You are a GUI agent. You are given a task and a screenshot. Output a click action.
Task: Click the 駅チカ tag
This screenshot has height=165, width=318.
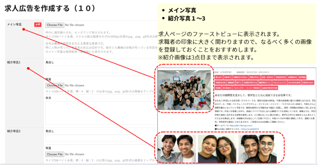coord(240,82)
